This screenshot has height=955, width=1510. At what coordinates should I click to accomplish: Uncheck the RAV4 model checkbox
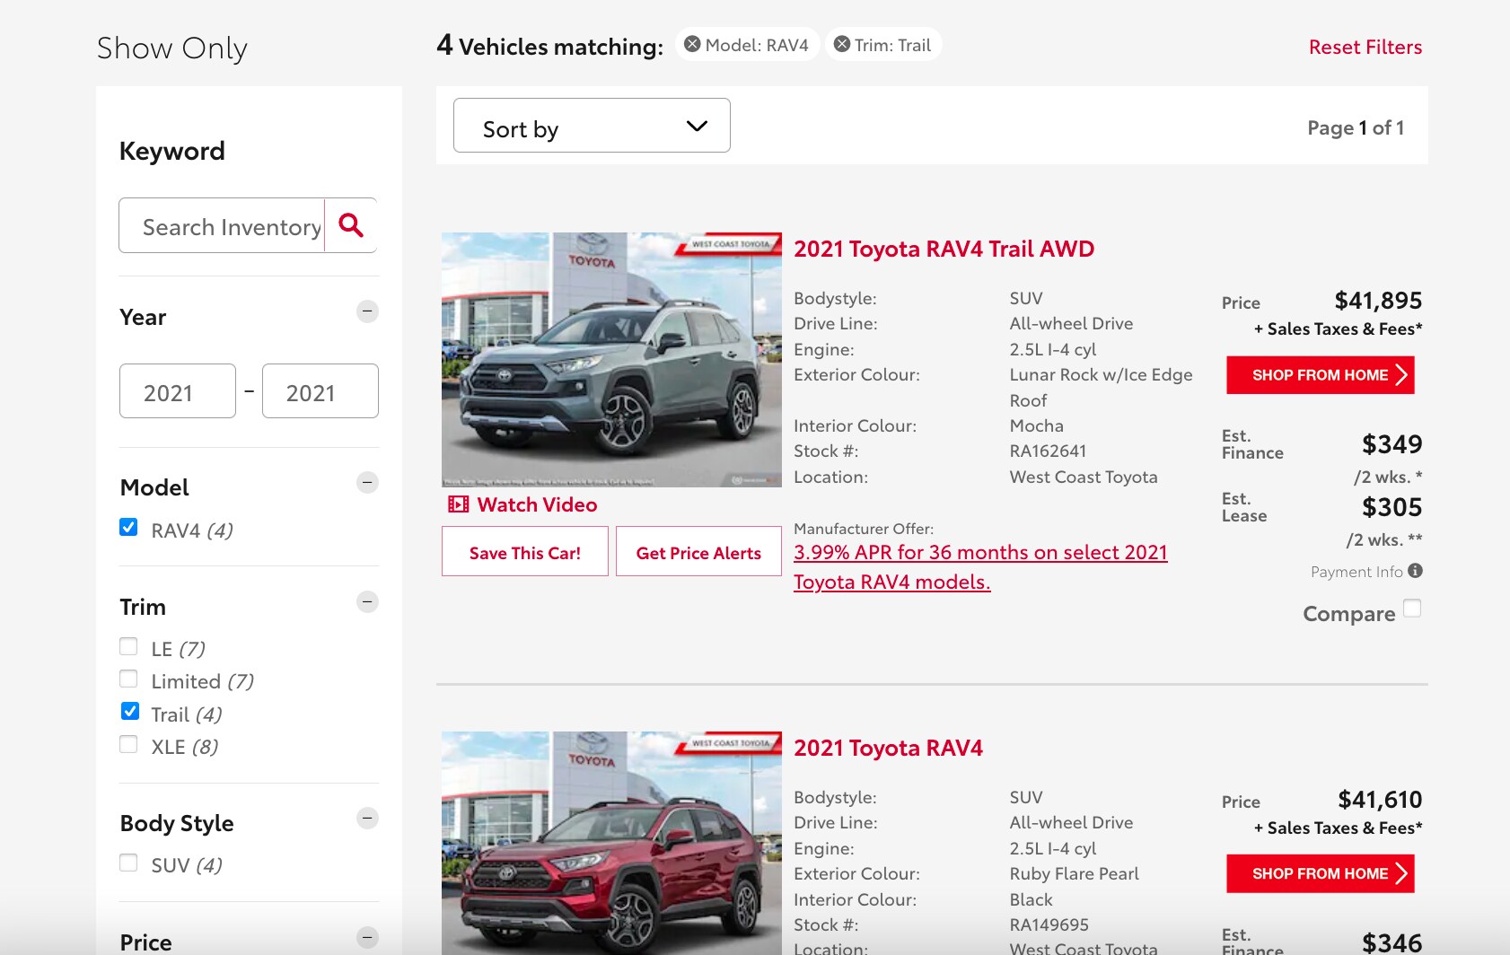[128, 527]
